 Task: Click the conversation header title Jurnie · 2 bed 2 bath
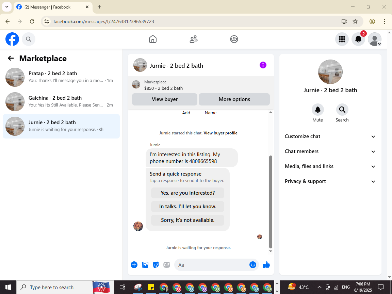tap(176, 65)
